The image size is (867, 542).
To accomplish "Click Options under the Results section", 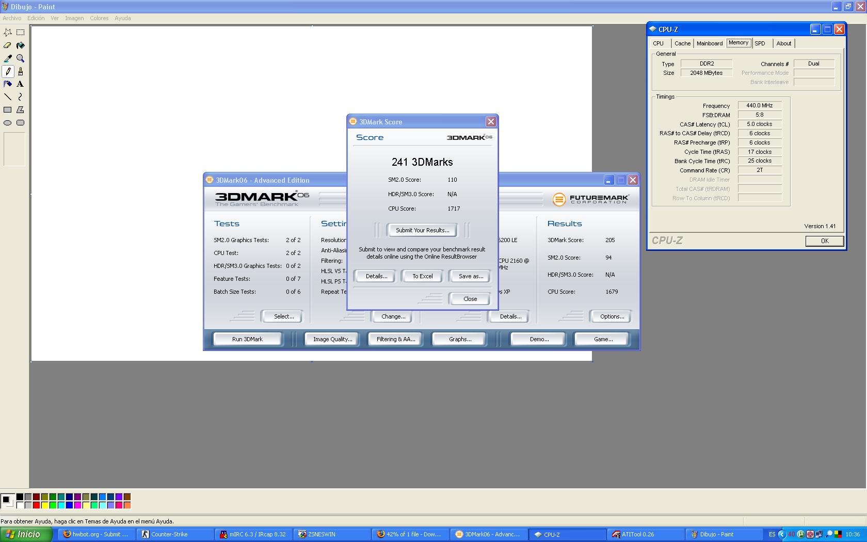I will [612, 316].
